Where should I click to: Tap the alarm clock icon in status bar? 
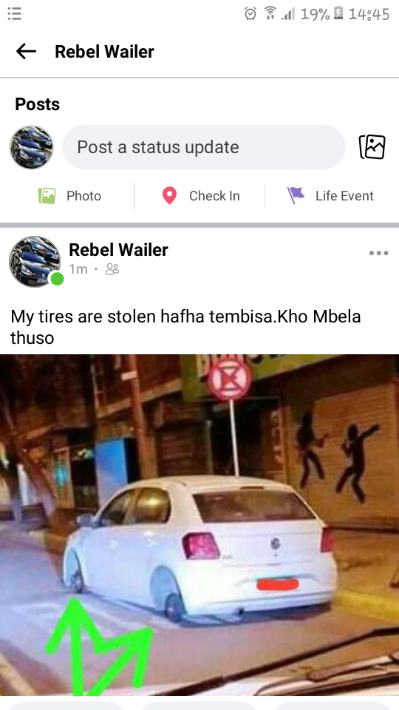coord(250,14)
